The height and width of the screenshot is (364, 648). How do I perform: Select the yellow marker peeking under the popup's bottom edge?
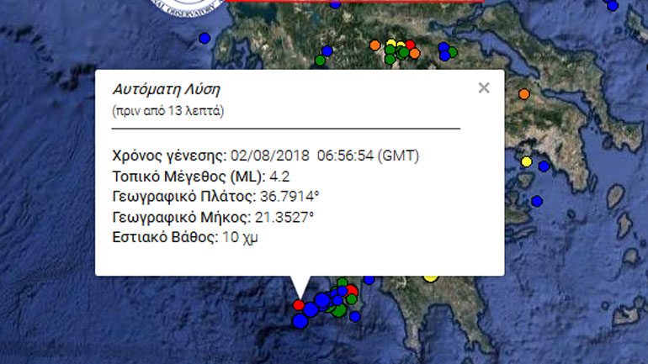point(430,278)
